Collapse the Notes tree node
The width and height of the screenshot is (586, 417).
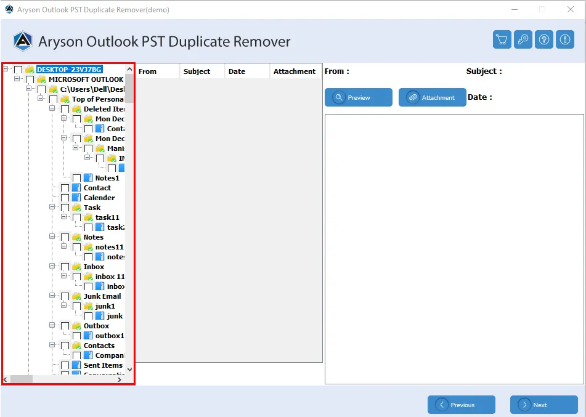52,236
